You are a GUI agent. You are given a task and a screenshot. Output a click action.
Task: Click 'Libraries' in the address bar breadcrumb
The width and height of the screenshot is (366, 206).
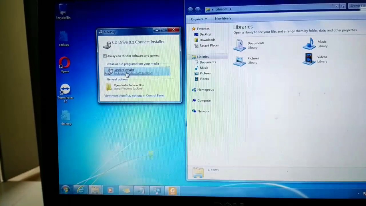coord(221,9)
